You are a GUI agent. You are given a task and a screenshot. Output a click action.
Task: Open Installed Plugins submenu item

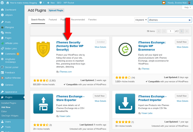coord(9,103)
